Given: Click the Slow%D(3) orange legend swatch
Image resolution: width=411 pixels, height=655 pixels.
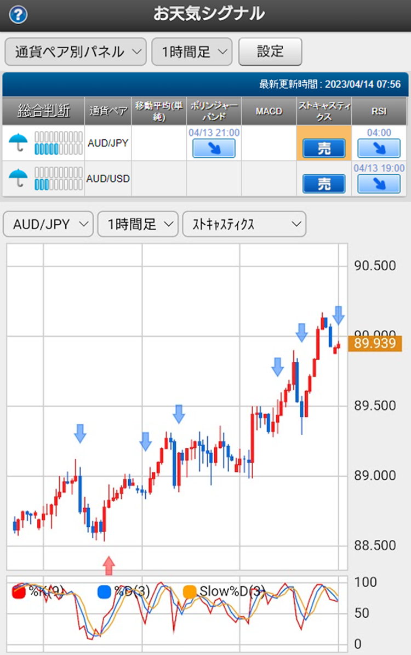Looking at the screenshot, I should point(190,591).
